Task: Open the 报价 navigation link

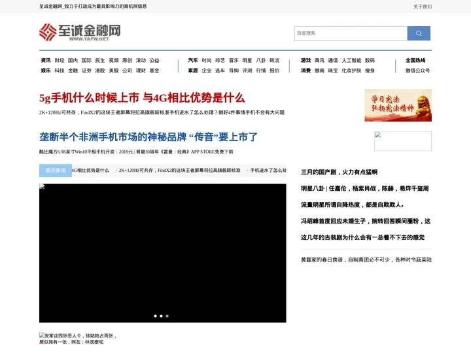Action: coord(274,71)
